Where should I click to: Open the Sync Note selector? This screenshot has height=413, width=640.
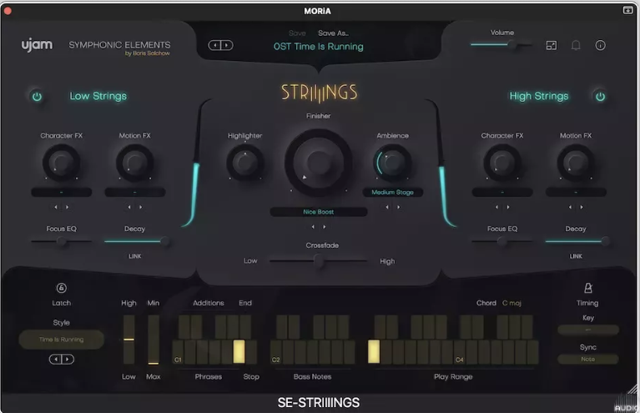[x=588, y=359]
